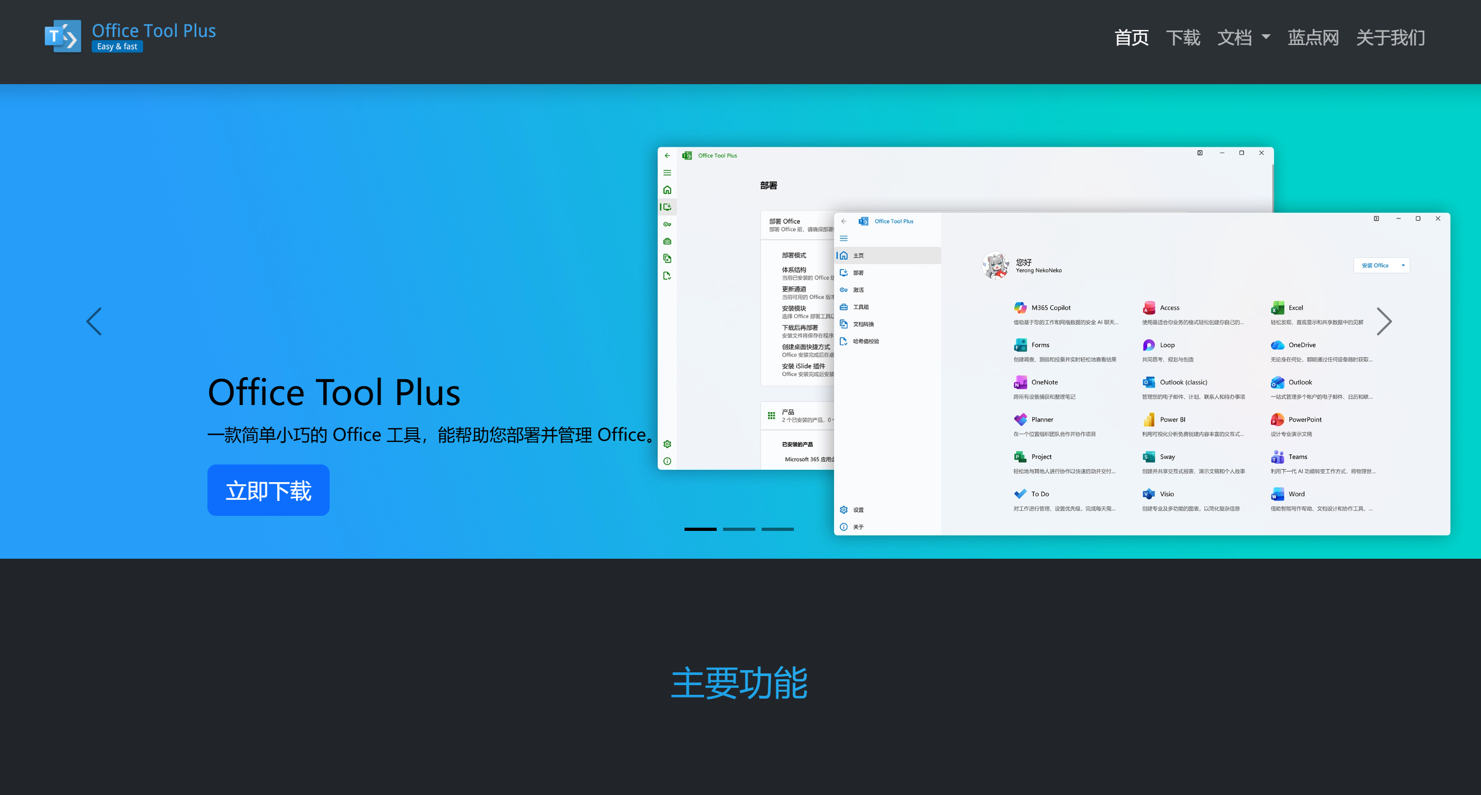
Task: Click the Power BI app icon
Action: [1149, 420]
